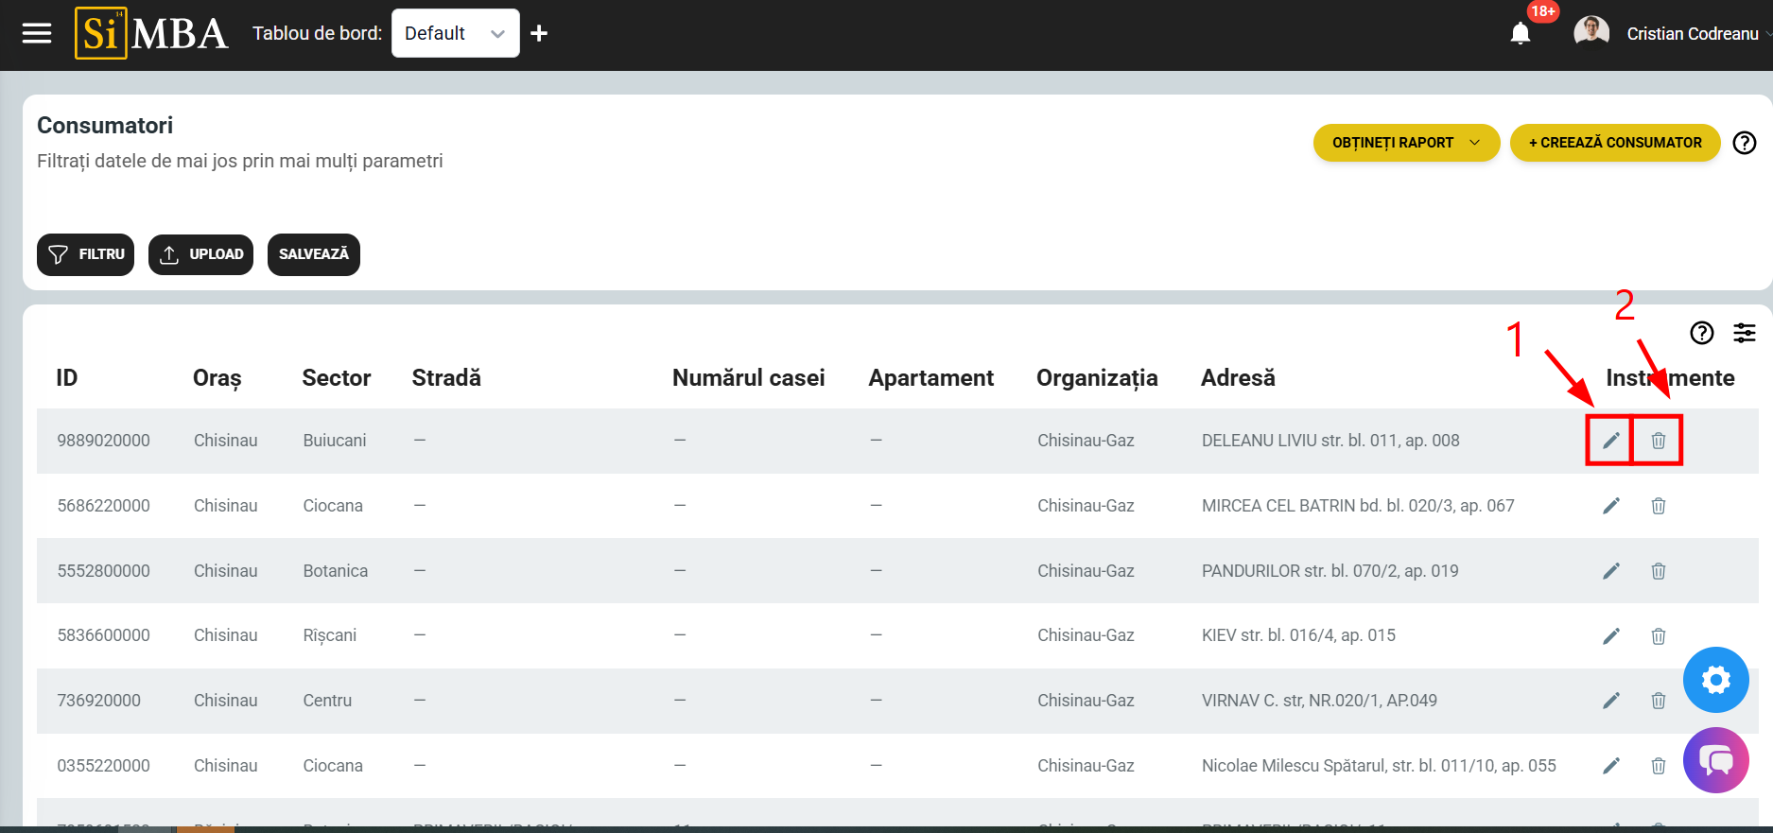
Task: Edit the MIRCEA CEL BATRIN row
Action: [1610, 506]
